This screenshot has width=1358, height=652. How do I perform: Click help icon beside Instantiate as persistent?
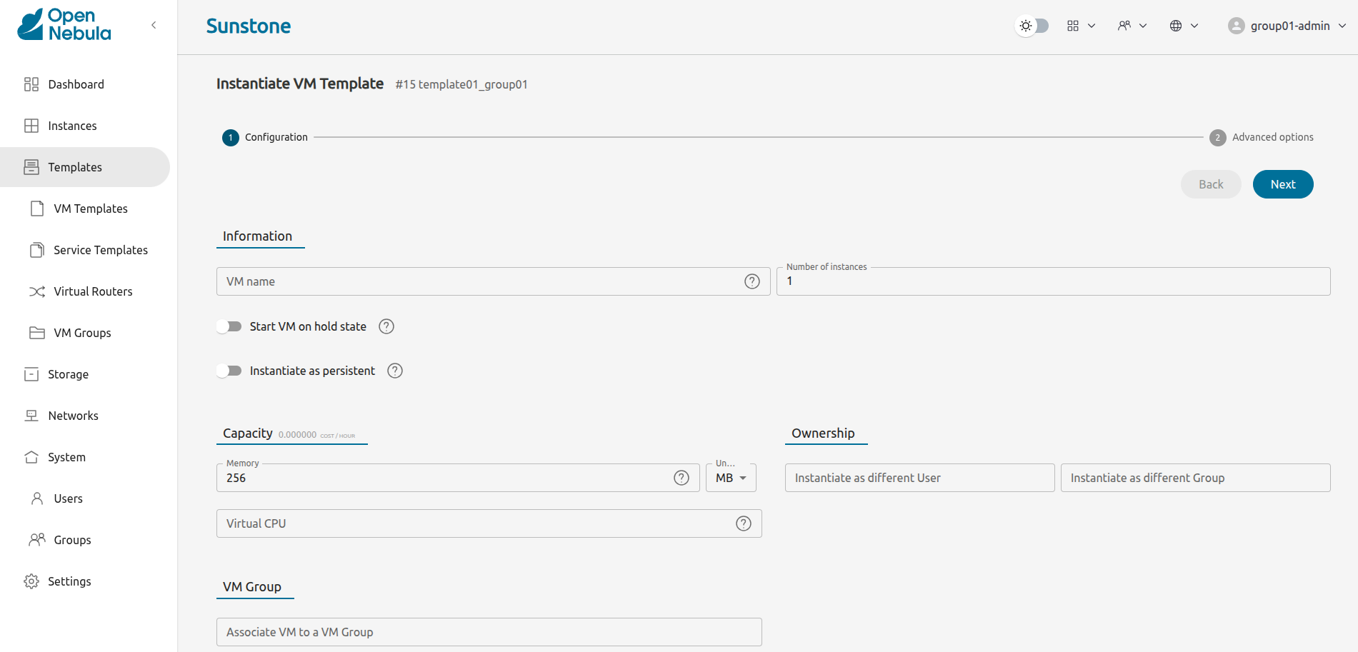(x=395, y=371)
